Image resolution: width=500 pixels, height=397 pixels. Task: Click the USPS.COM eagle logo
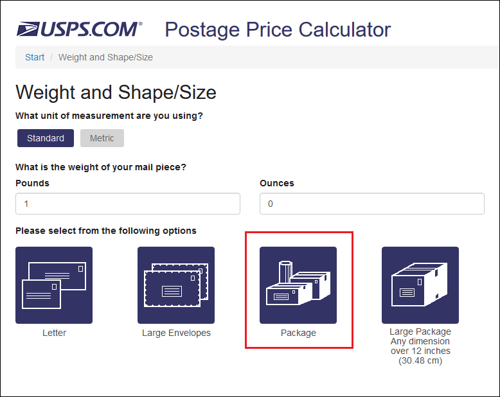point(28,30)
